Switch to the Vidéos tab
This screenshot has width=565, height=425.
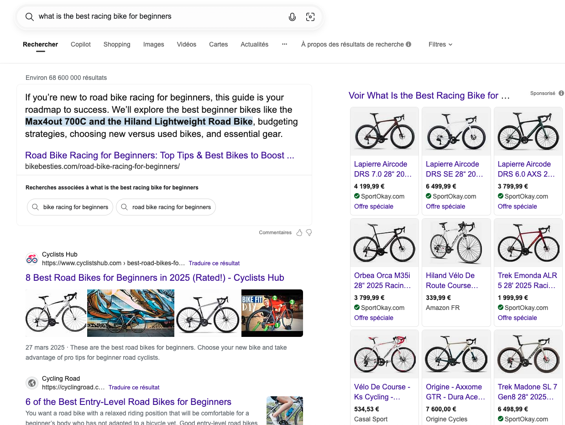pos(187,44)
